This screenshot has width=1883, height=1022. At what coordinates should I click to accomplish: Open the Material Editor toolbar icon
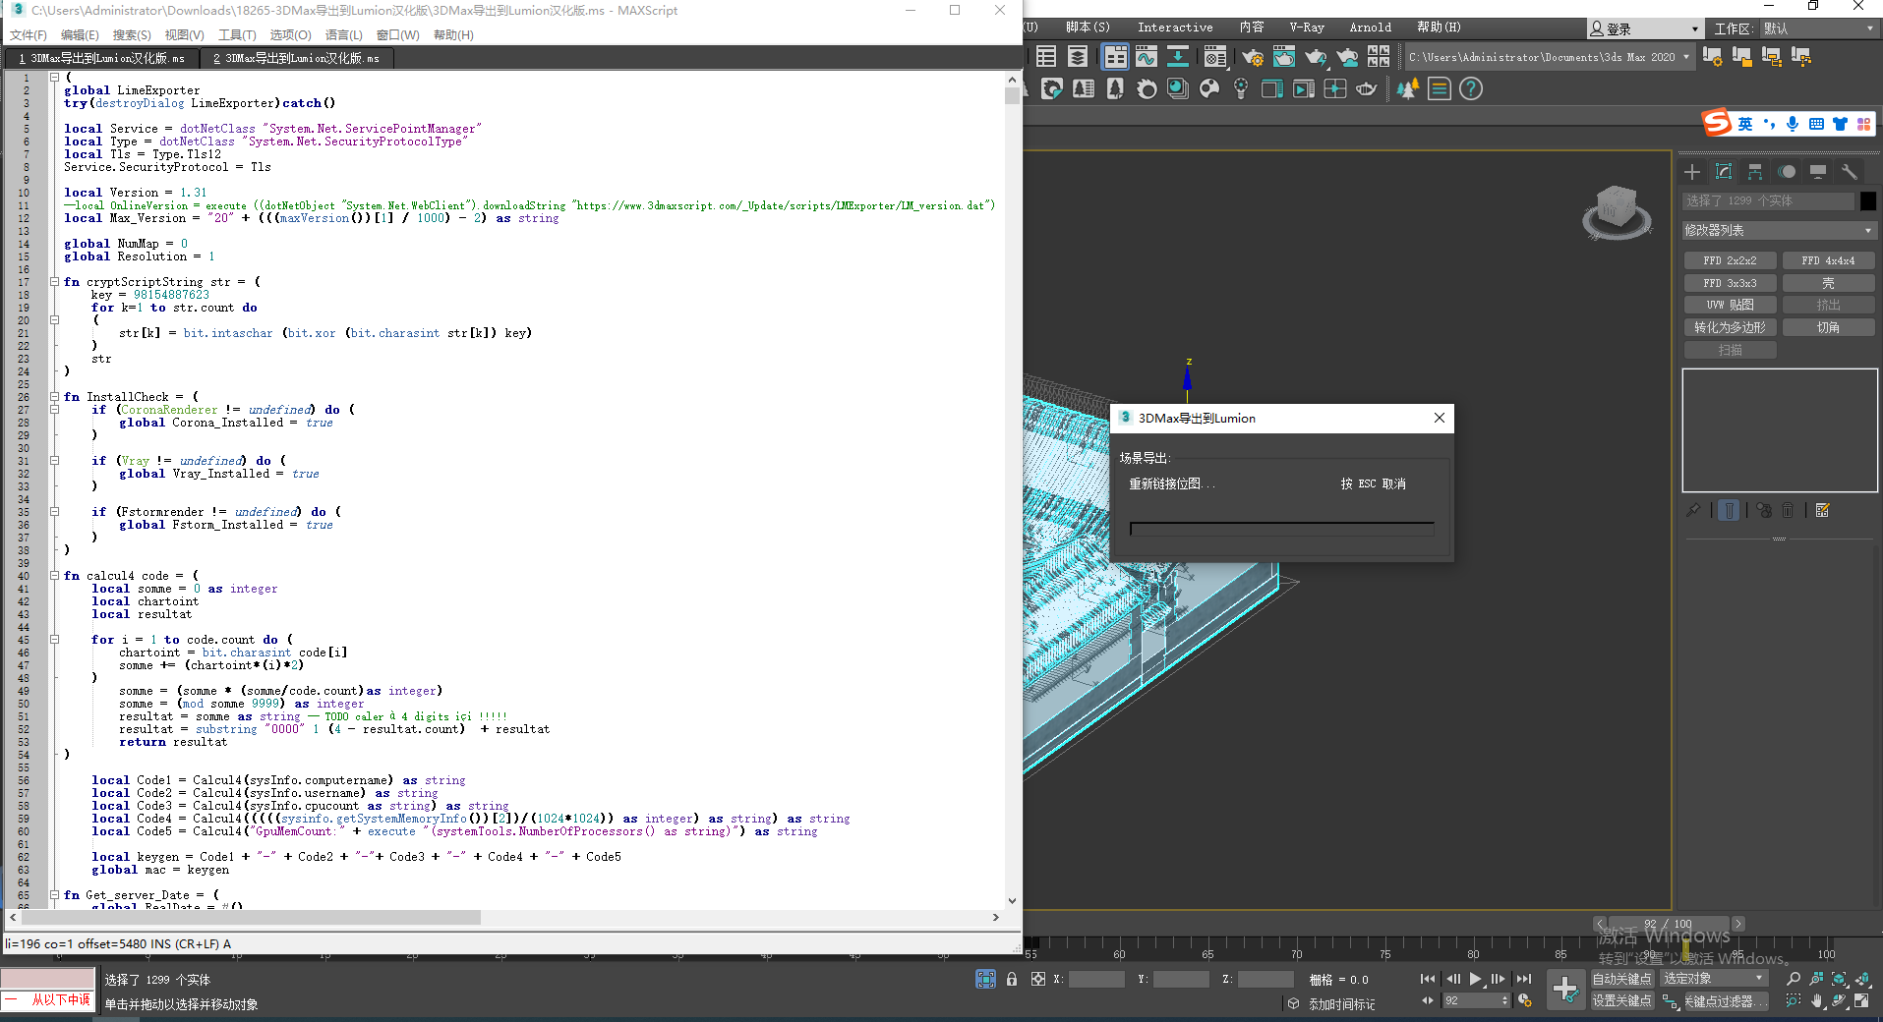pyautogui.click(x=1215, y=57)
